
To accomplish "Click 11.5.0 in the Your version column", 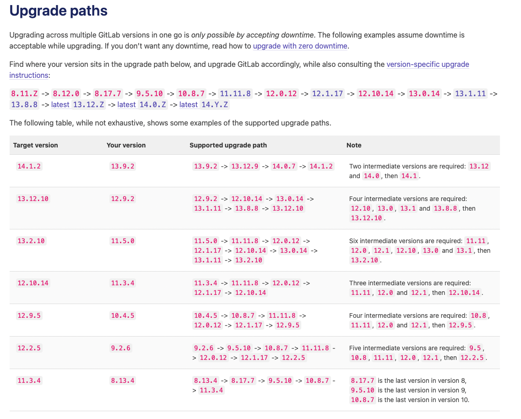I will (x=123, y=241).
